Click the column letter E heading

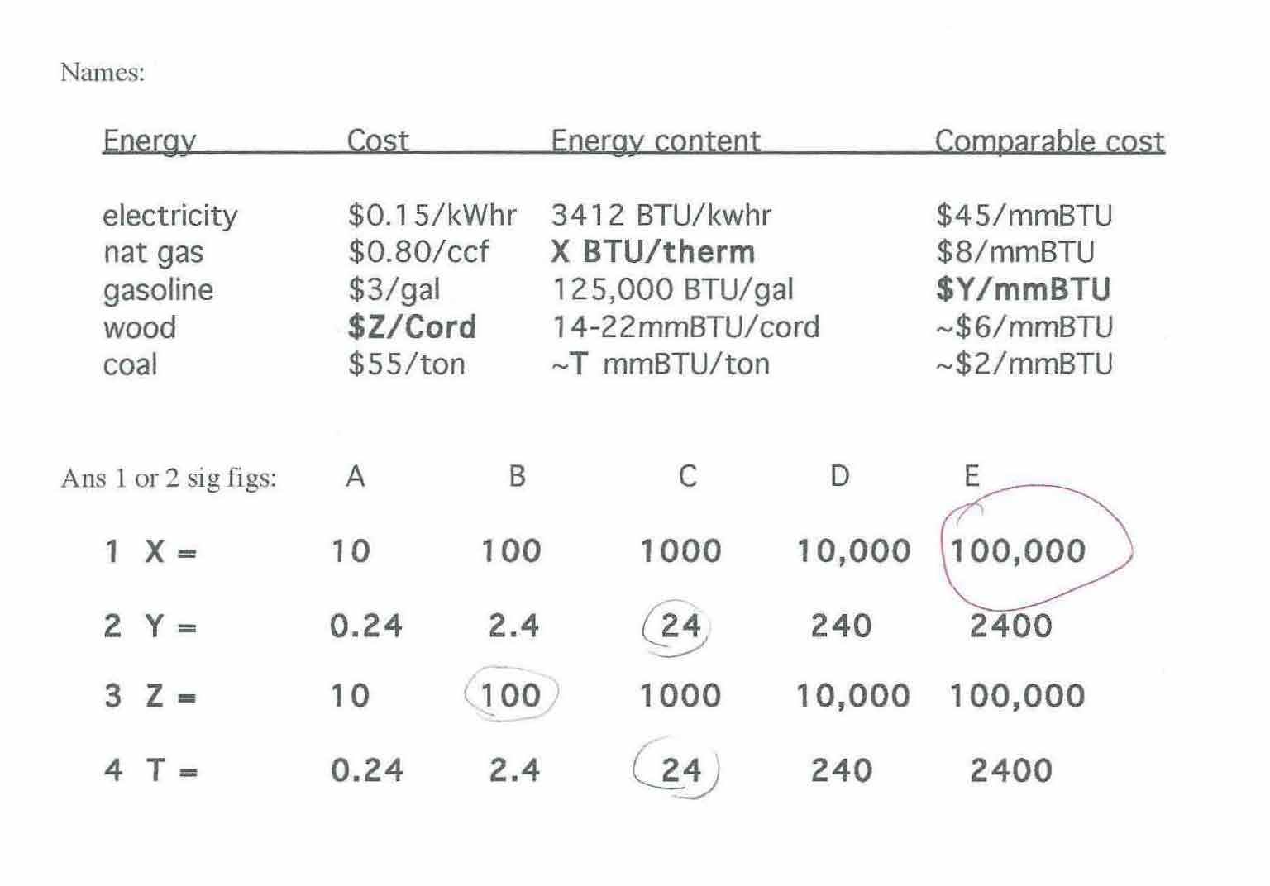(972, 476)
